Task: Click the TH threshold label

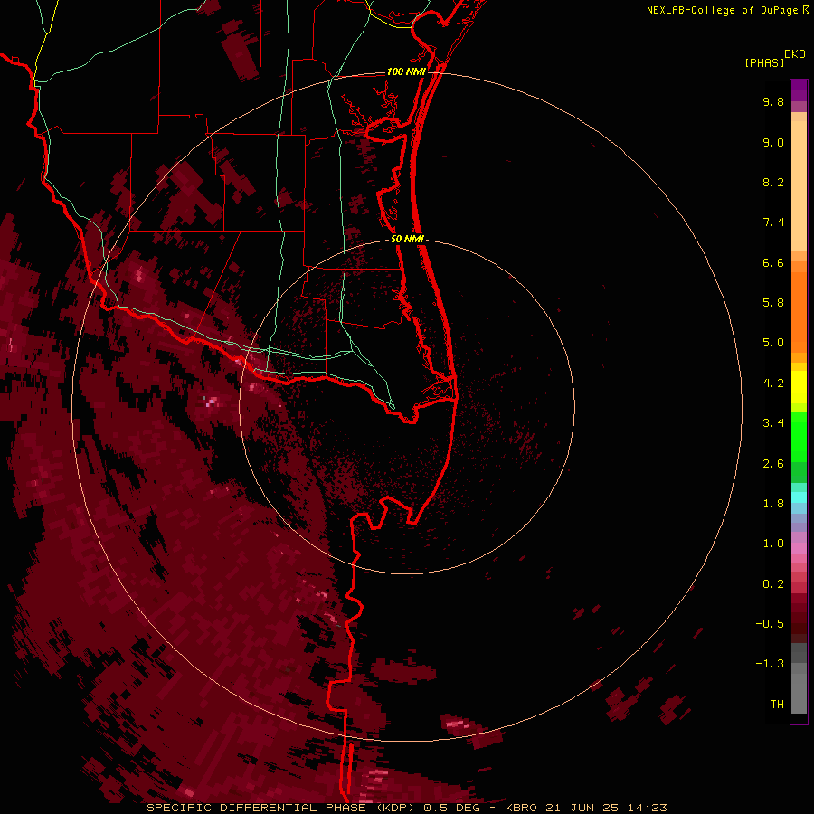Action: (x=777, y=705)
